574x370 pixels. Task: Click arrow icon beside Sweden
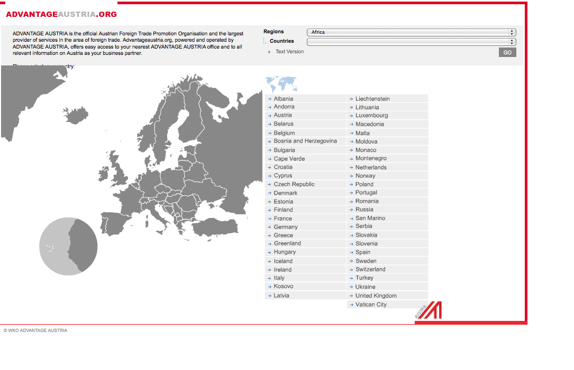[351, 261]
